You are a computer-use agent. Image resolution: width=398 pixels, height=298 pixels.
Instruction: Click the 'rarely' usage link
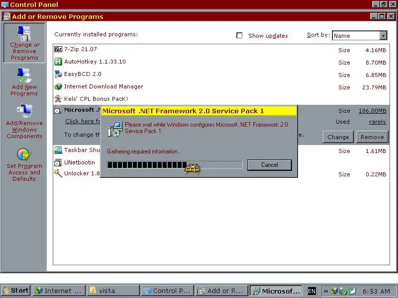click(378, 122)
